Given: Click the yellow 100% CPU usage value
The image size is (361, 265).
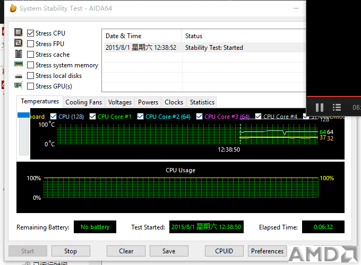Looking at the screenshot, I should (327, 178).
